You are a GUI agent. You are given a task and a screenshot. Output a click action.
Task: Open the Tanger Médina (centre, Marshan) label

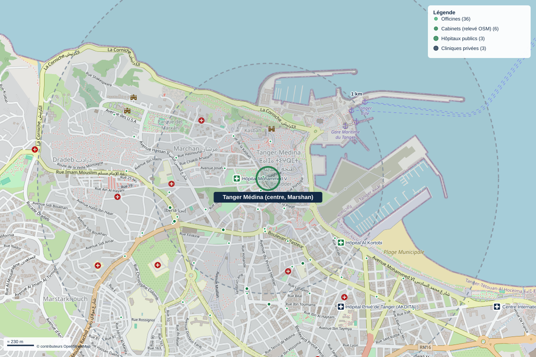[268, 197]
